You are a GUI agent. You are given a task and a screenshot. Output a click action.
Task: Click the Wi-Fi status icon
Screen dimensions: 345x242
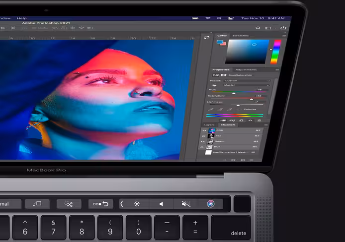point(208,18)
